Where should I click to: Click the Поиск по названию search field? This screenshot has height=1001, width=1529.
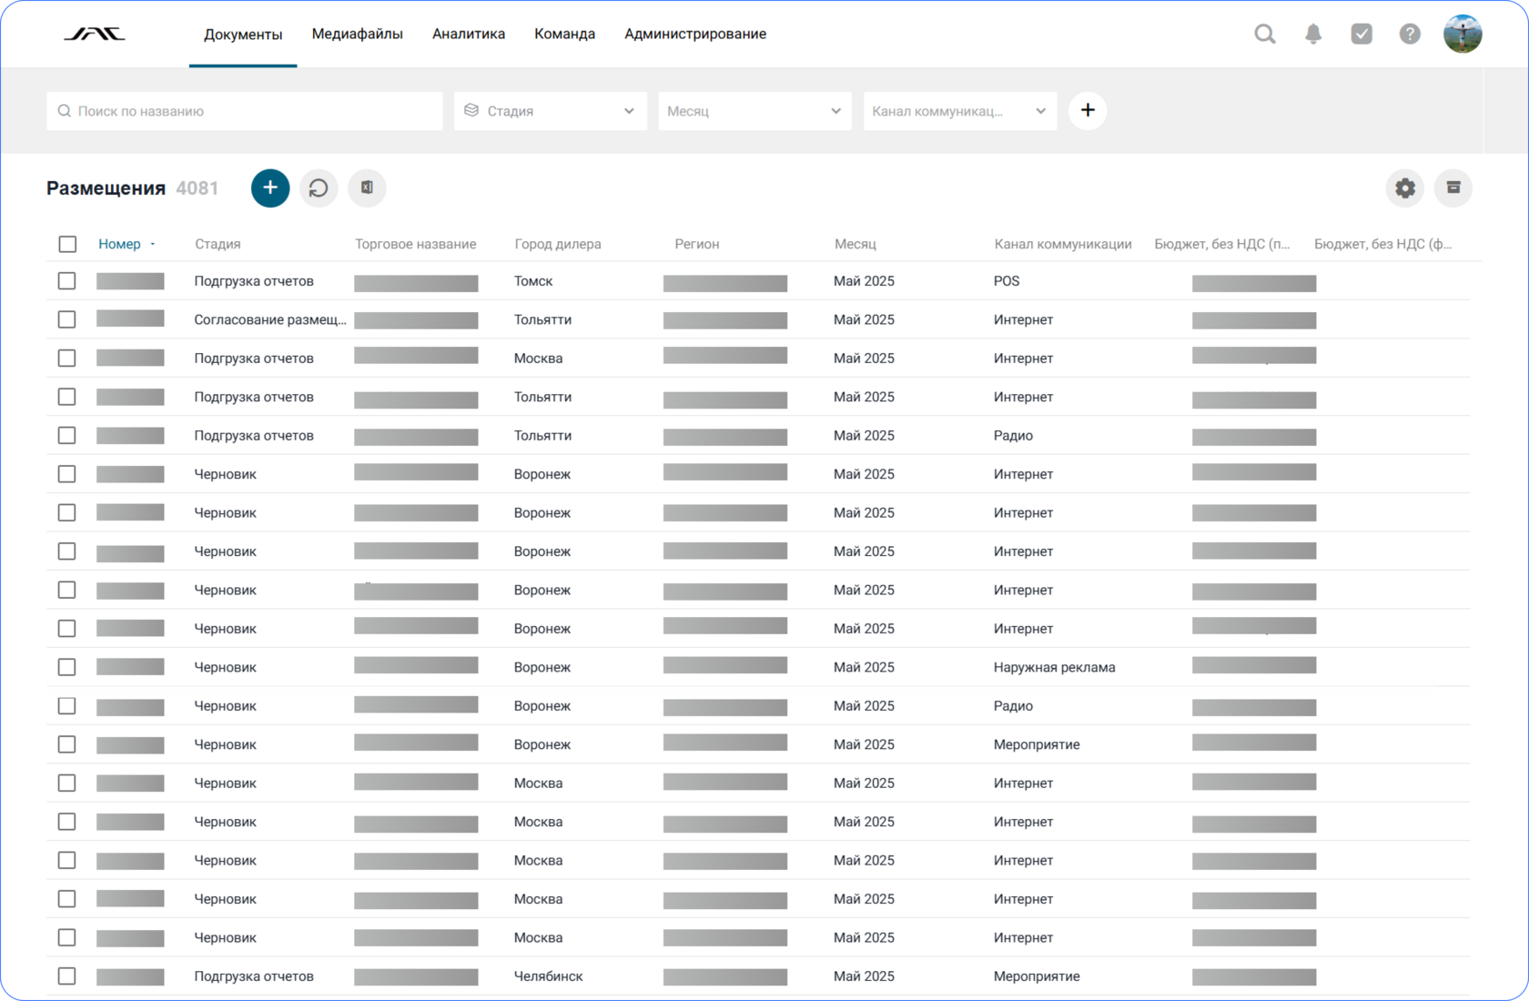click(246, 111)
